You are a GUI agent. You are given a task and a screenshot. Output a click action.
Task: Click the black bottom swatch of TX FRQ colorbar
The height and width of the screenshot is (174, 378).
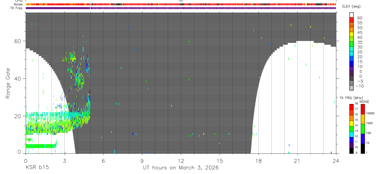(x=352, y=150)
